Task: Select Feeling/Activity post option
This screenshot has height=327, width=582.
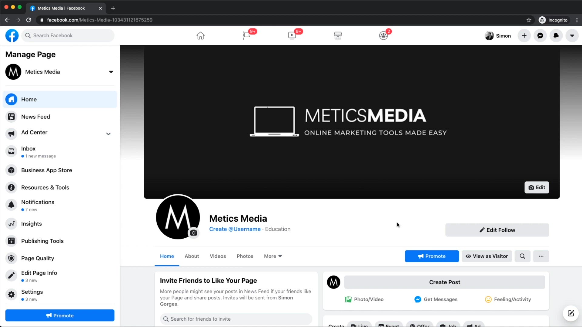Action: coord(508,299)
